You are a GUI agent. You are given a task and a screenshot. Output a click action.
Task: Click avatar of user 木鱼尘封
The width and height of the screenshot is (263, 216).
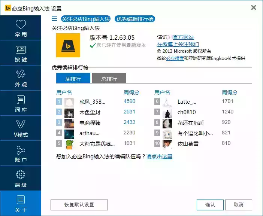coord(69,113)
